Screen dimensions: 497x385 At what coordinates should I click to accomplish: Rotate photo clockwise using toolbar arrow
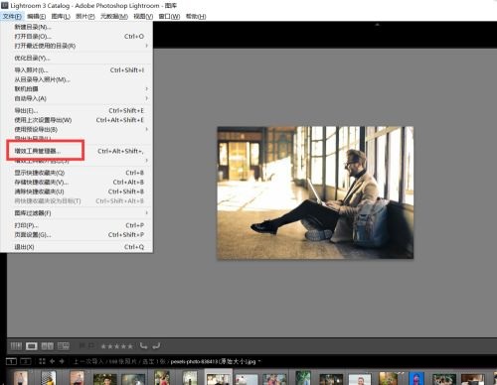click(x=156, y=346)
